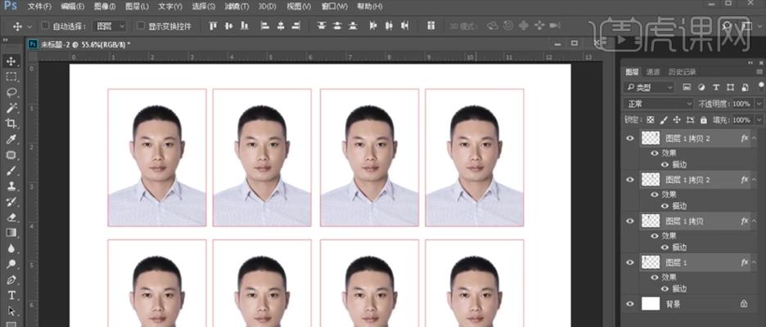
Task: Filter layers by adjustment layer type
Action: coord(701,87)
